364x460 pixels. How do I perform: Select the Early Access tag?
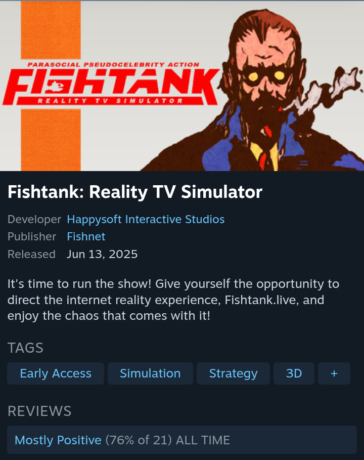56,373
